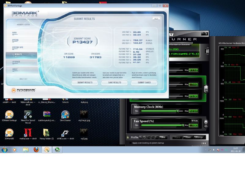This screenshot has height=170, width=245.
Task: Click the Afterburner value field showing 1530
Action: pyautogui.click(x=194, y=96)
